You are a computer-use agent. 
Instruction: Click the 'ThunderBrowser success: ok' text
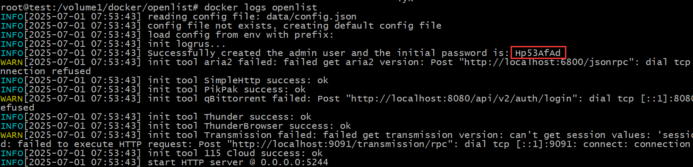click(277, 126)
